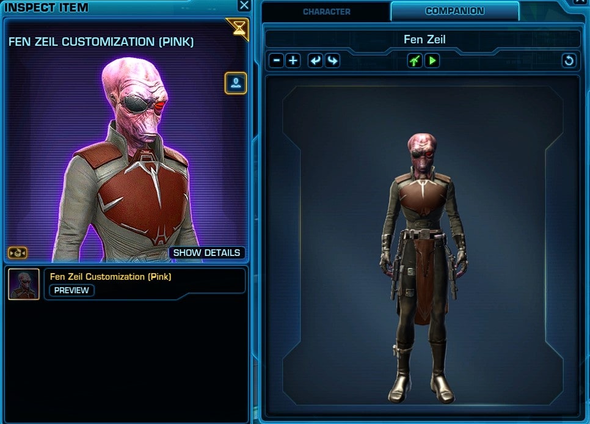Rotate the Fen Zeil model right
590x424 pixels.
[332, 60]
